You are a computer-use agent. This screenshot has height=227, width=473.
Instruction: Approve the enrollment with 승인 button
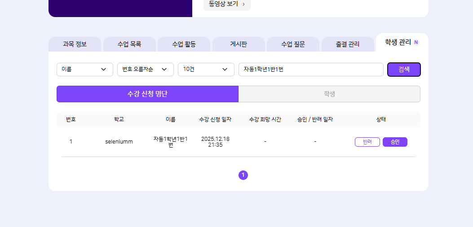395,142
